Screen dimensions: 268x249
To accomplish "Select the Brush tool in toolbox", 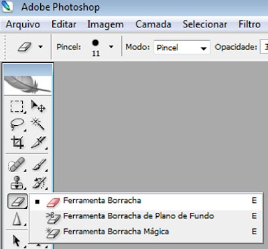I will [x=40, y=165].
